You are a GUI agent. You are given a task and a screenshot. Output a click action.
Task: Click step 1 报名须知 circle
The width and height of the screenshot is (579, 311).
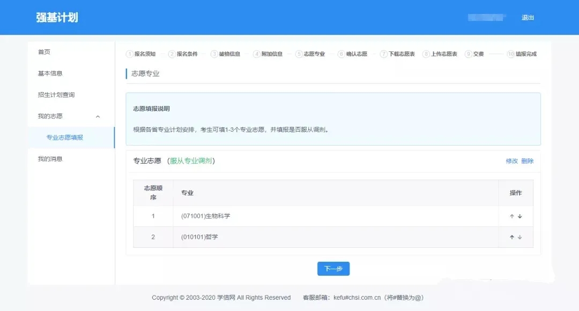click(129, 54)
